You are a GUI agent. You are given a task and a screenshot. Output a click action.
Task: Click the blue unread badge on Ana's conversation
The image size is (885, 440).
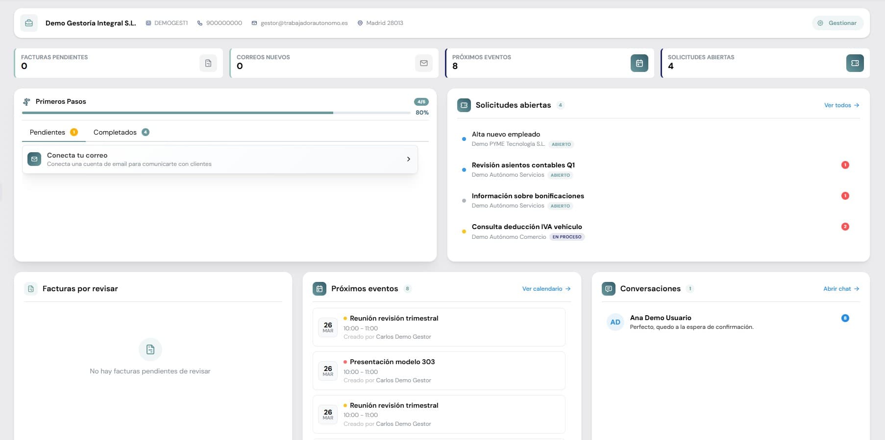pos(845,318)
